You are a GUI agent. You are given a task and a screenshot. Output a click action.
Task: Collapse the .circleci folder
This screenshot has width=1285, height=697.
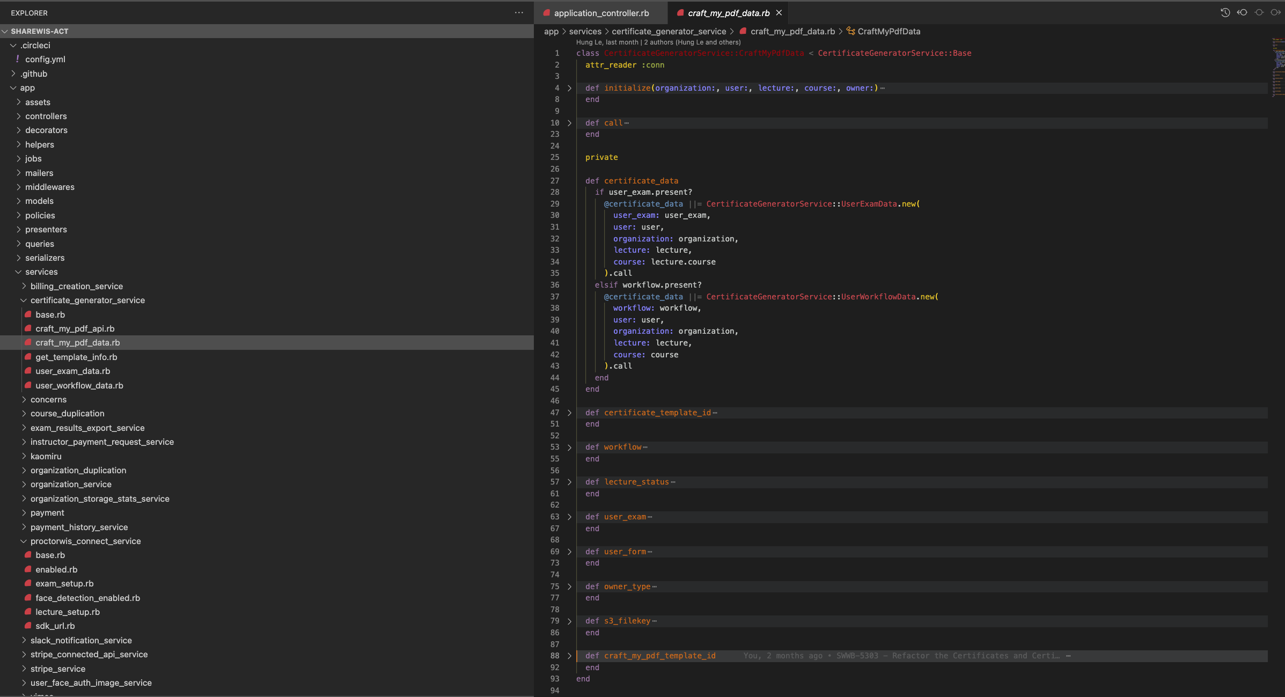pyautogui.click(x=267, y=45)
